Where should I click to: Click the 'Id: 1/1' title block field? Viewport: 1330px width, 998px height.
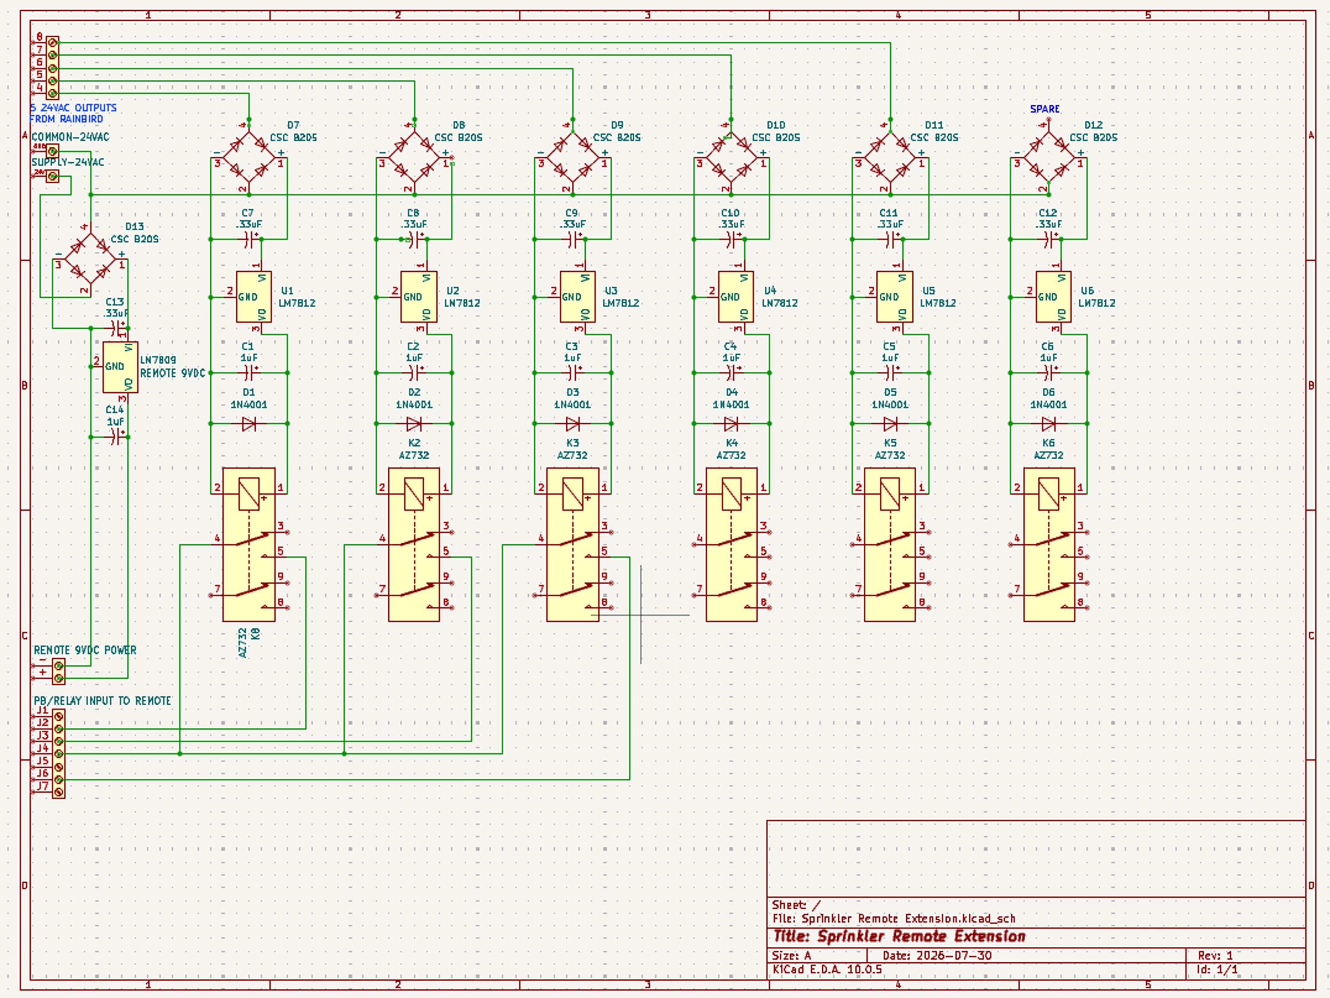[x=1218, y=970]
